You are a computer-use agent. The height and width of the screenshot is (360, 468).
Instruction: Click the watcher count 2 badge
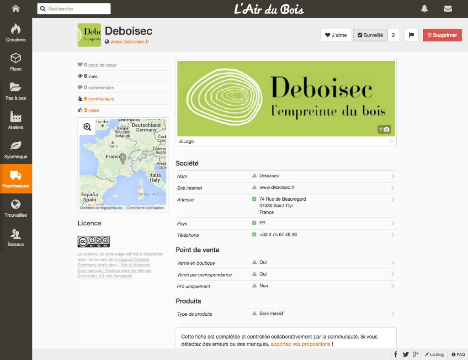[394, 35]
